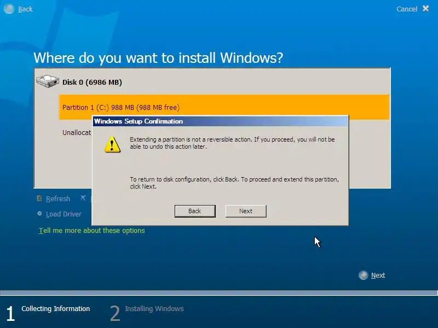
Task: Click the round Next orb icon
Action: coord(364,276)
